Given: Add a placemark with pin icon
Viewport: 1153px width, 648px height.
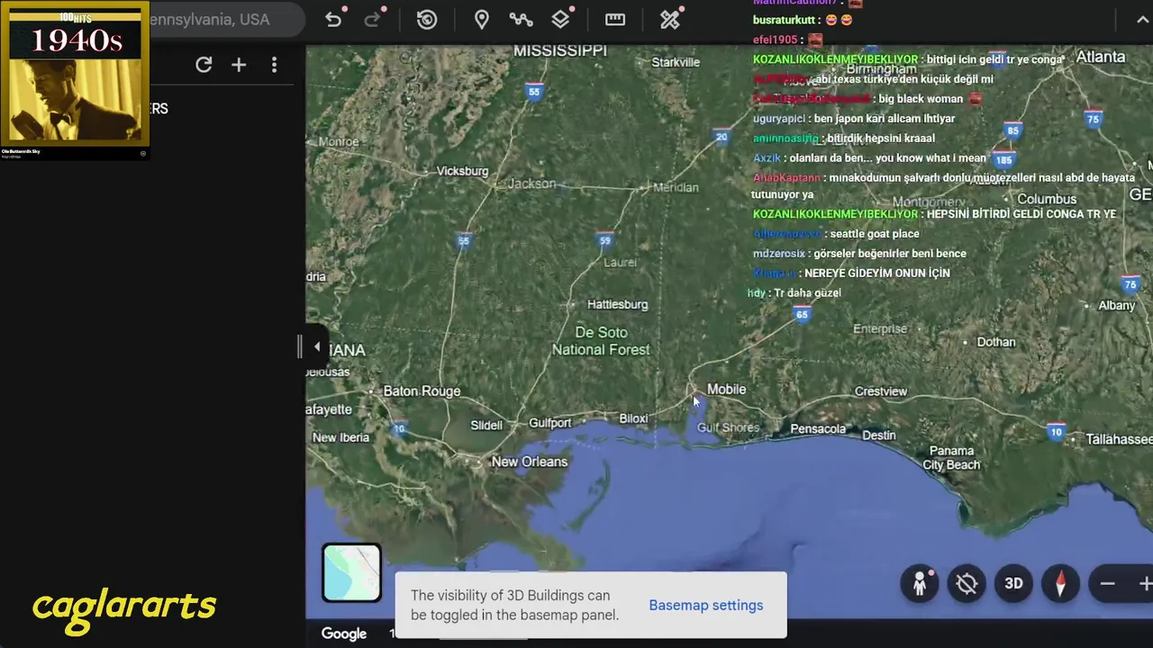Looking at the screenshot, I should click(482, 20).
